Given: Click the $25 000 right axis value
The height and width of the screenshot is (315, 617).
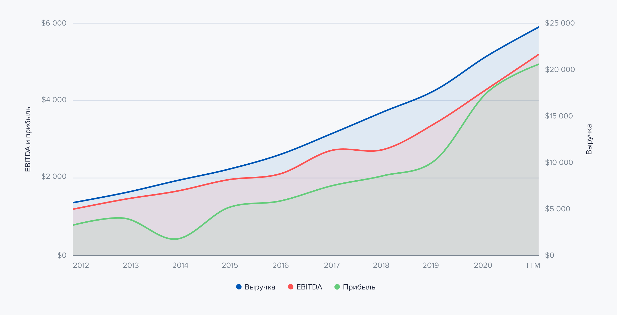Looking at the screenshot, I should tap(560, 23).
